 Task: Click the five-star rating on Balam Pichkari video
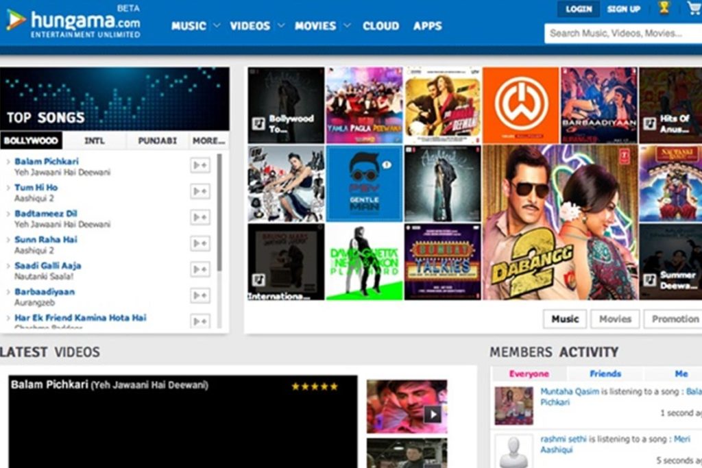click(315, 386)
